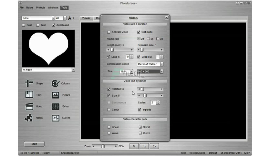The height and width of the screenshot is (156, 270).
Task: Open the Shape tool icon
Action: [x=29, y=83]
